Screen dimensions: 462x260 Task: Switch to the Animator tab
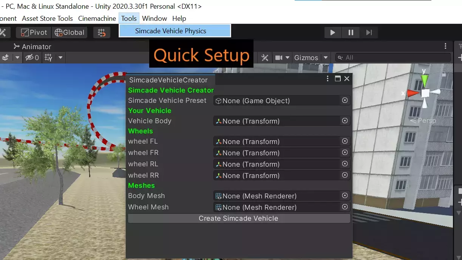(x=32, y=46)
